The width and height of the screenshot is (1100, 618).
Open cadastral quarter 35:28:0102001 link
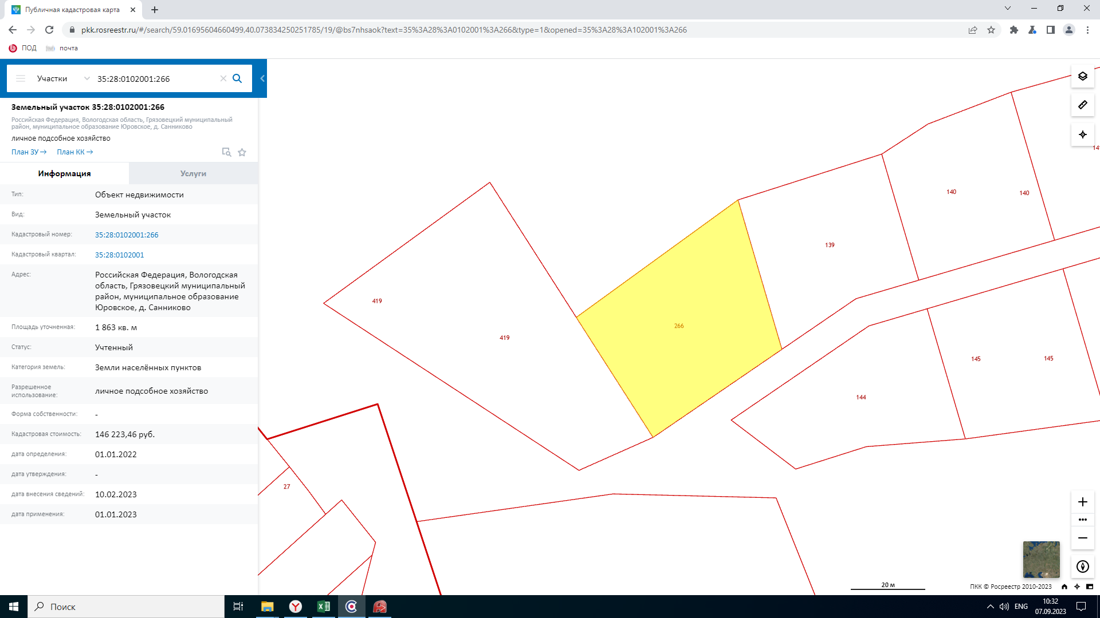[x=119, y=255]
